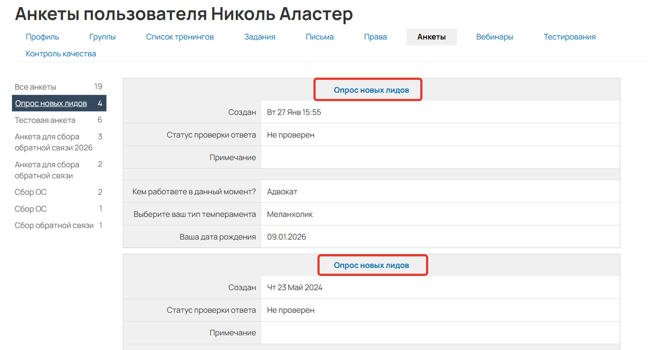The height and width of the screenshot is (350, 649).
Task: Switch to the Профиль tab
Action: pyautogui.click(x=41, y=36)
